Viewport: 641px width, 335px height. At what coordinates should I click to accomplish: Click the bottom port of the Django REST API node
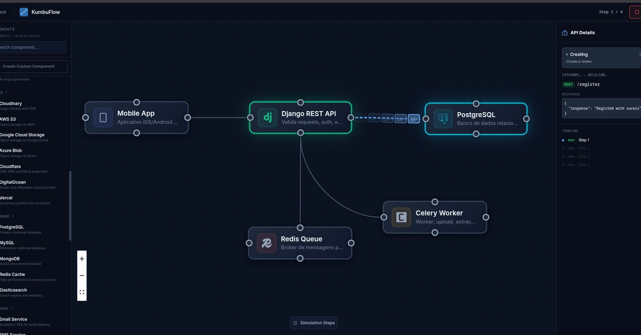pyautogui.click(x=301, y=133)
